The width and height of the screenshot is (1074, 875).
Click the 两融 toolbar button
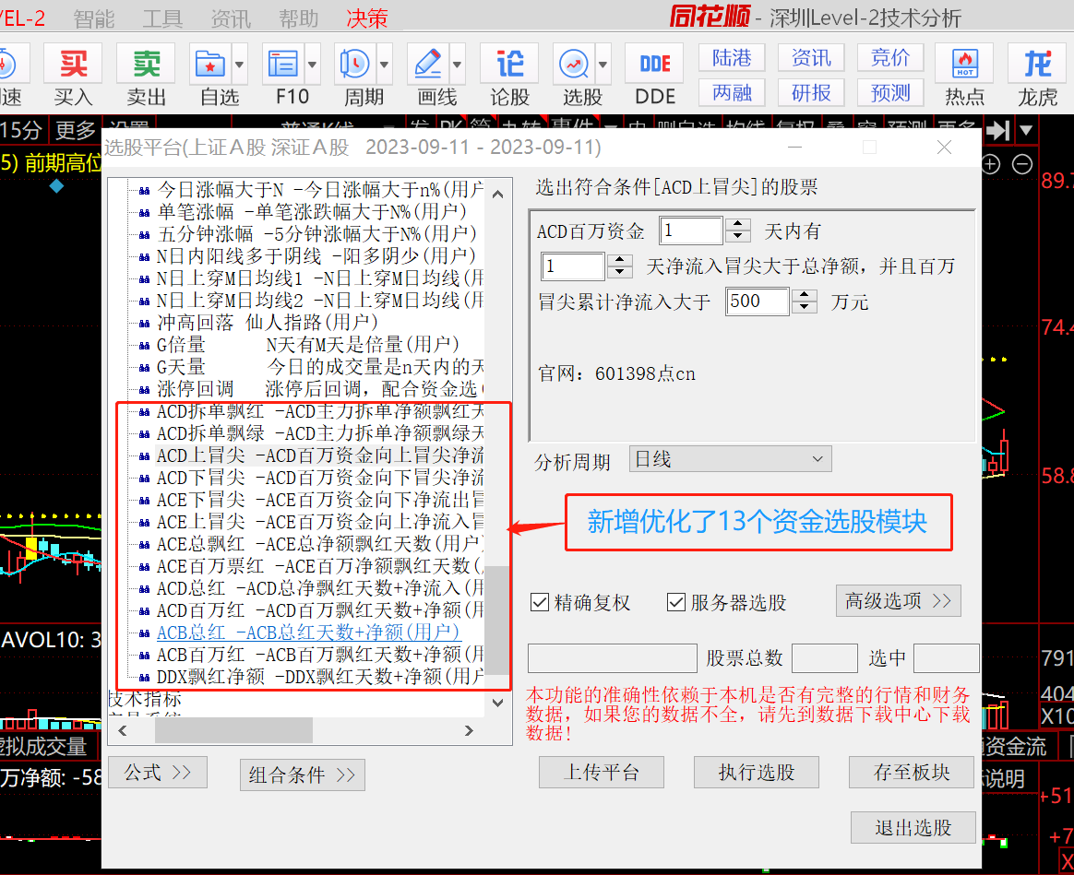pyautogui.click(x=732, y=92)
